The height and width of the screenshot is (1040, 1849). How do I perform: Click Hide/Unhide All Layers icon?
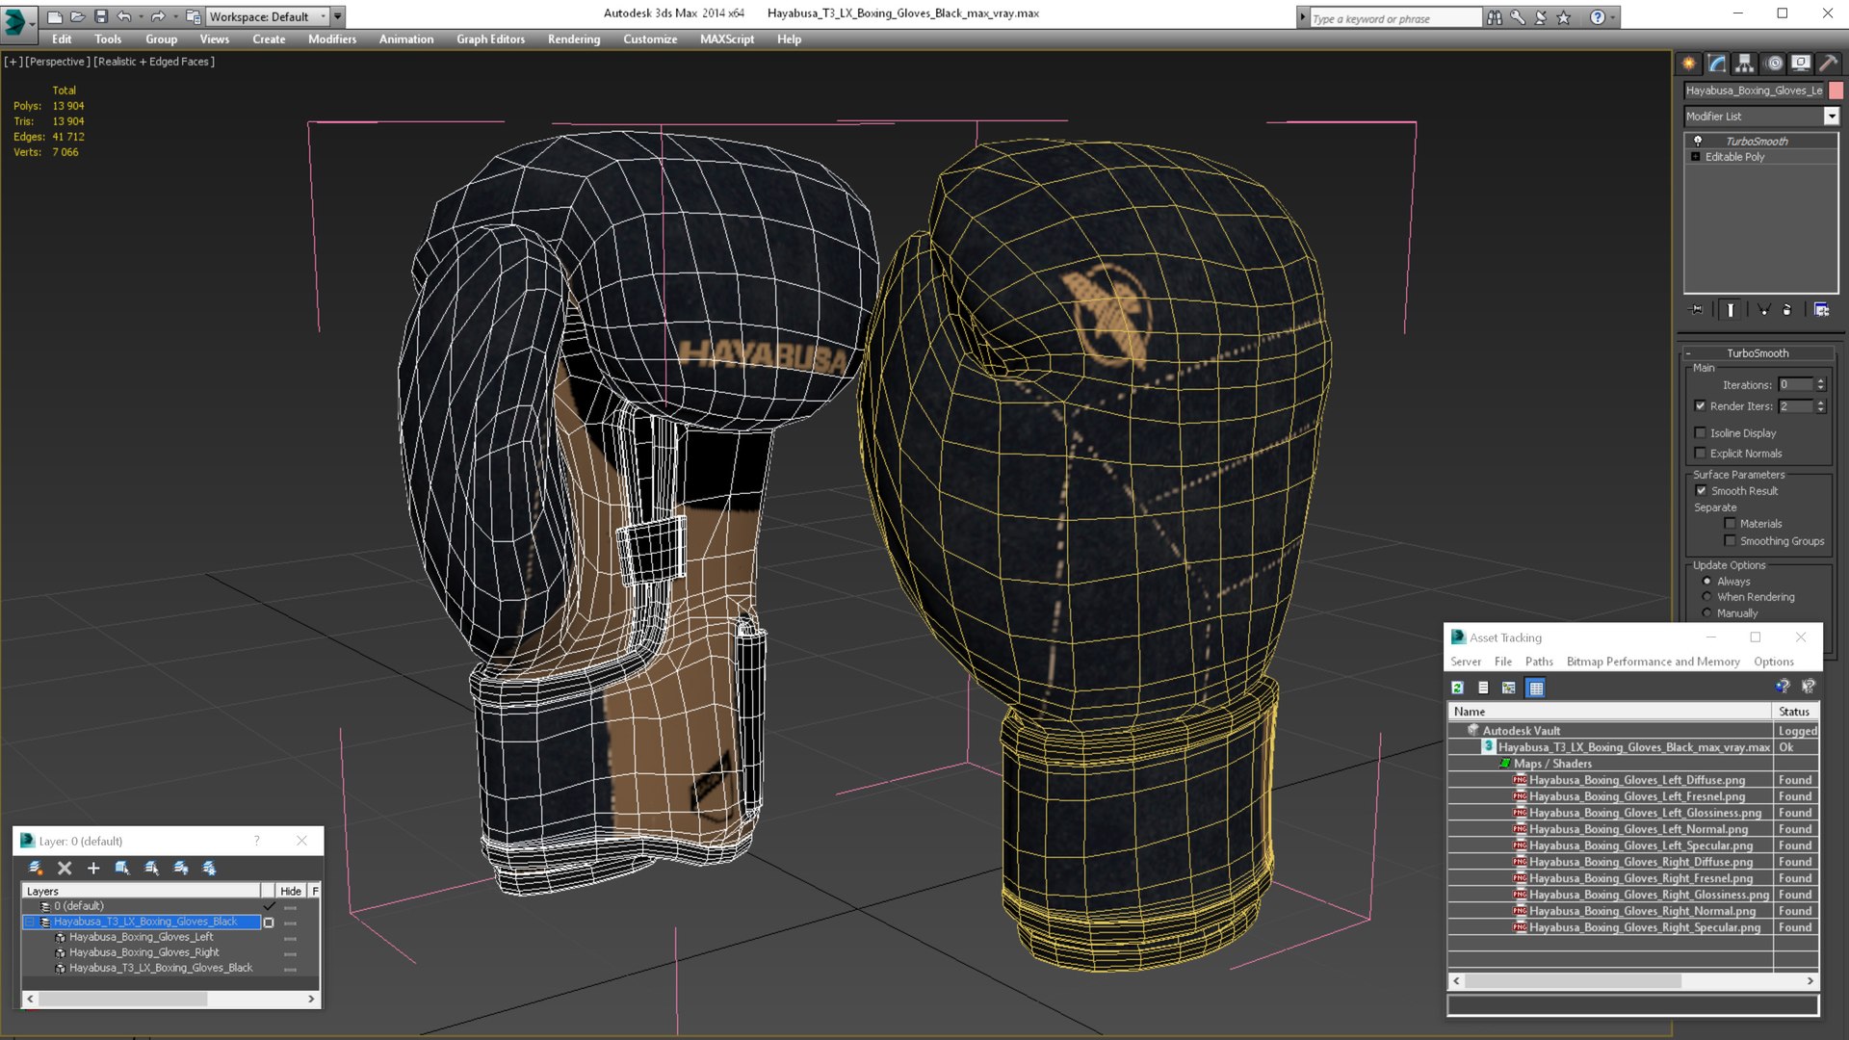tap(180, 868)
